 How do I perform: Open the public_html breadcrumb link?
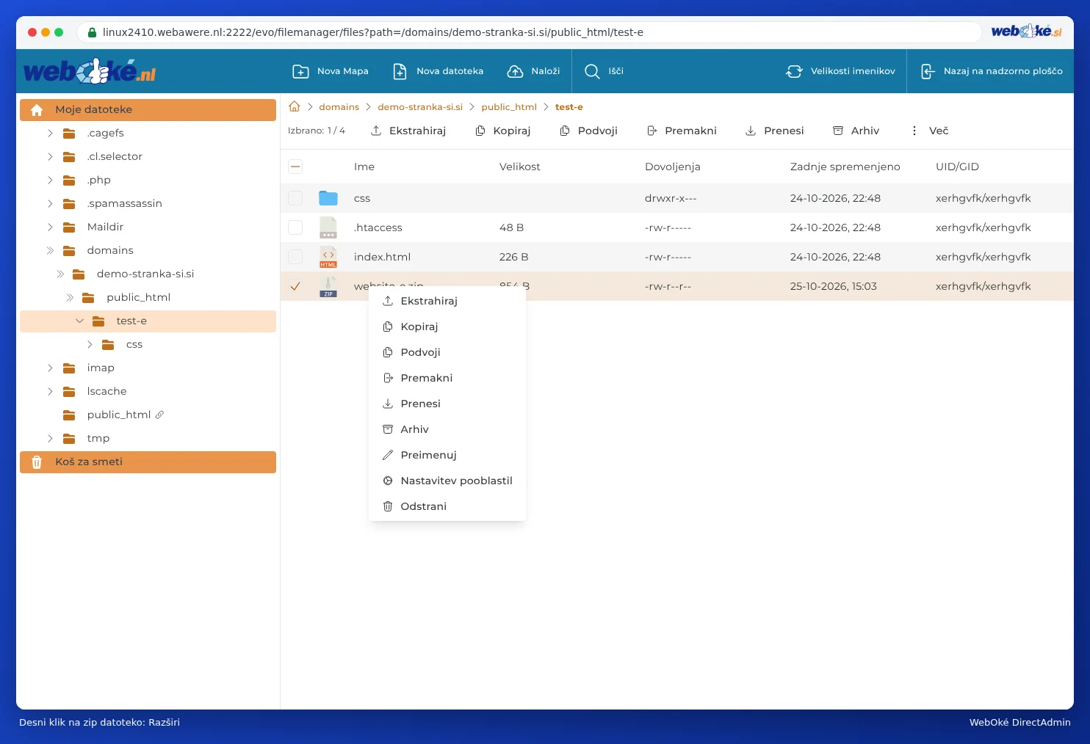[x=509, y=107]
